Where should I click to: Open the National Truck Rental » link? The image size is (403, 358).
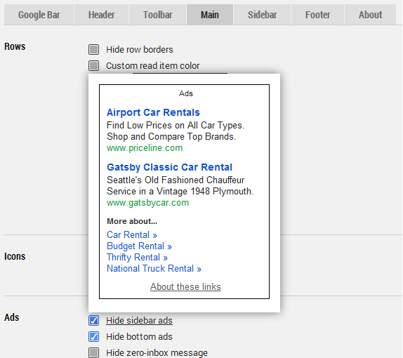(x=154, y=269)
